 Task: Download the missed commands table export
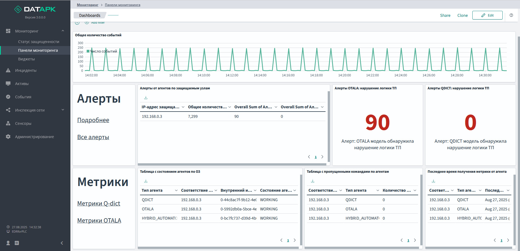click(313, 181)
